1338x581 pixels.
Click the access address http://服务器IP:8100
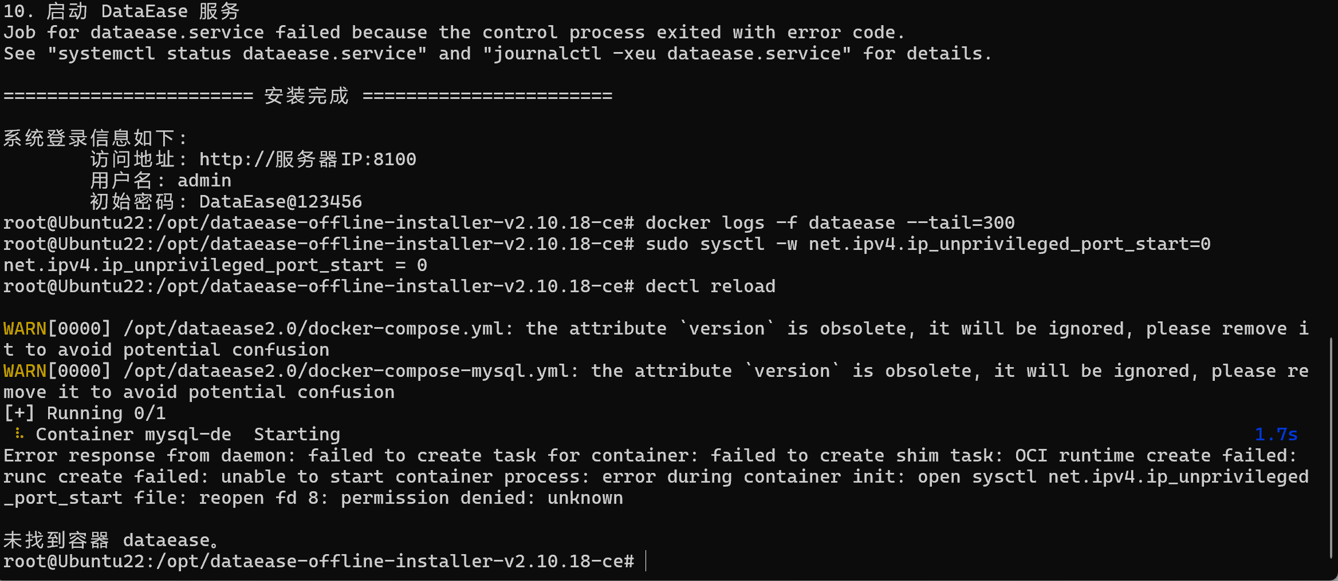point(308,160)
